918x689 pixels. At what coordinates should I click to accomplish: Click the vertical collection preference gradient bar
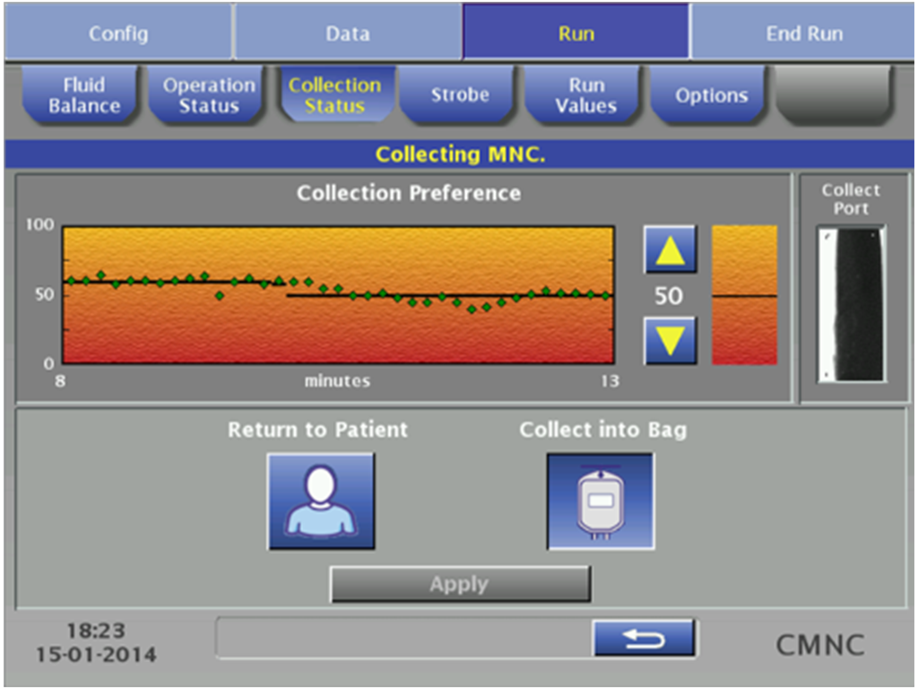point(743,296)
